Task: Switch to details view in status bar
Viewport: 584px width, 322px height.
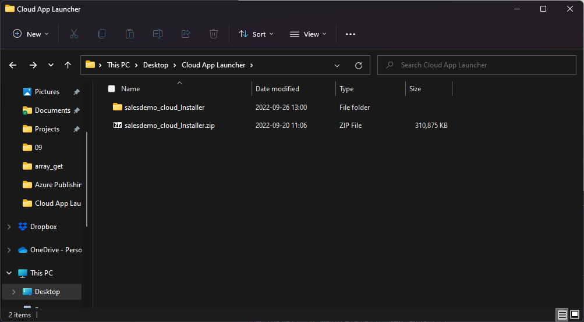Action: [x=562, y=315]
